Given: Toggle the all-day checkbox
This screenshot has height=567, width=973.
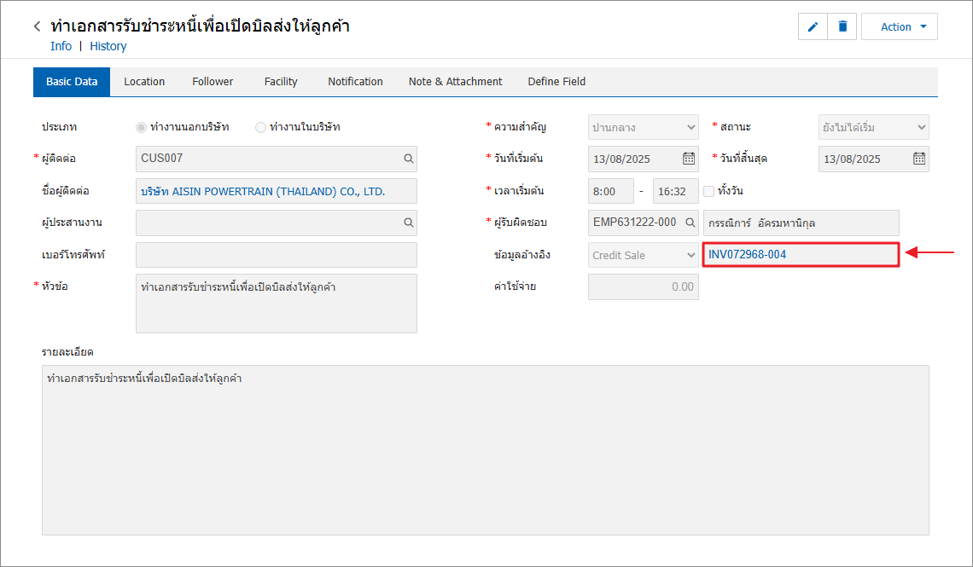Looking at the screenshot, I should 708,191.
